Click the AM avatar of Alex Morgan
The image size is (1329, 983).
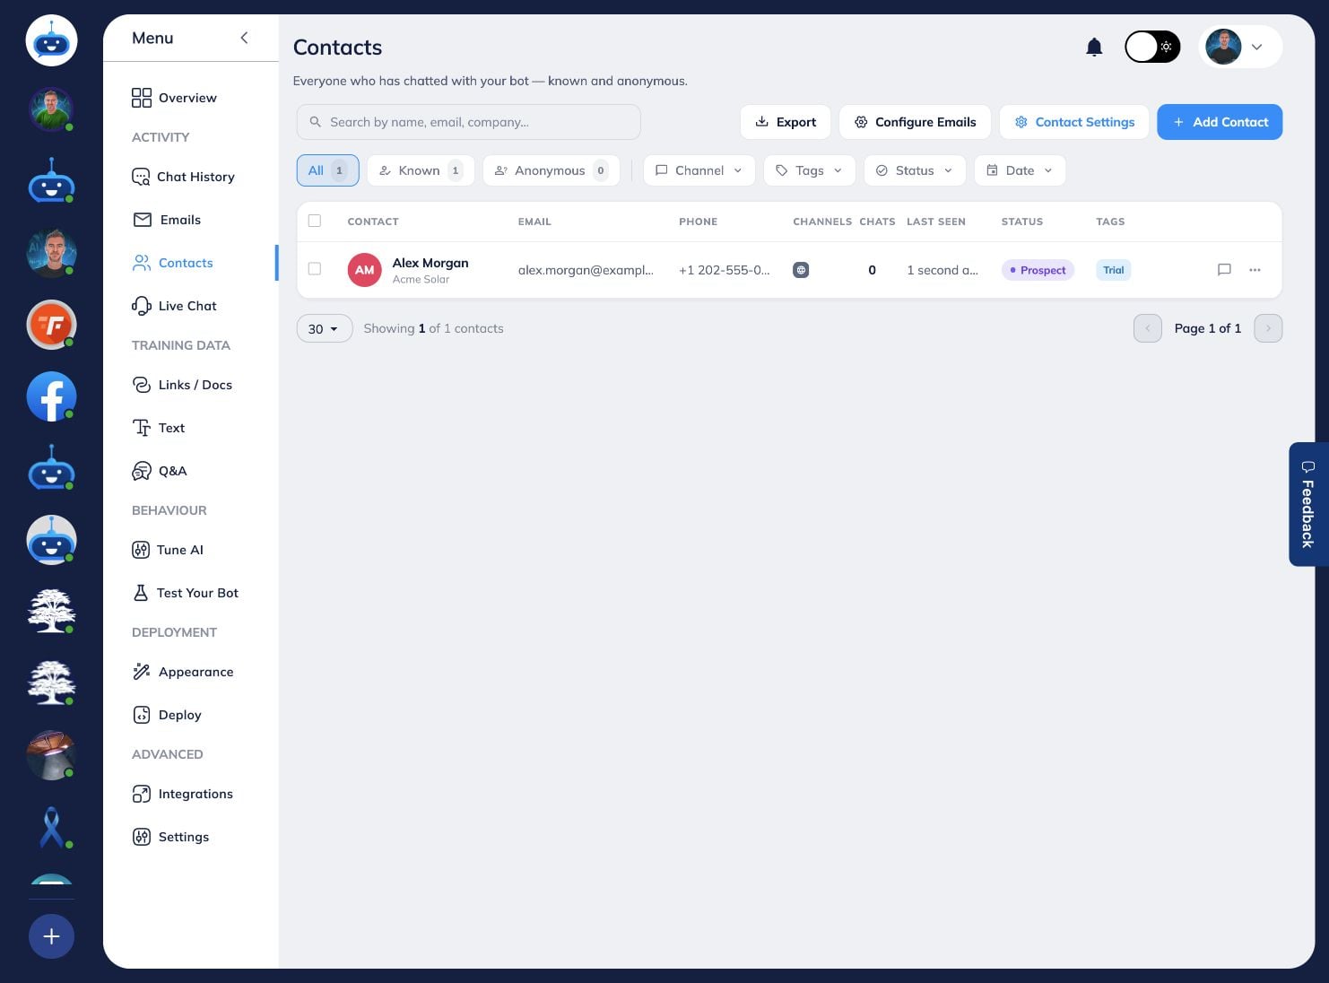click(x=364, y=270)
